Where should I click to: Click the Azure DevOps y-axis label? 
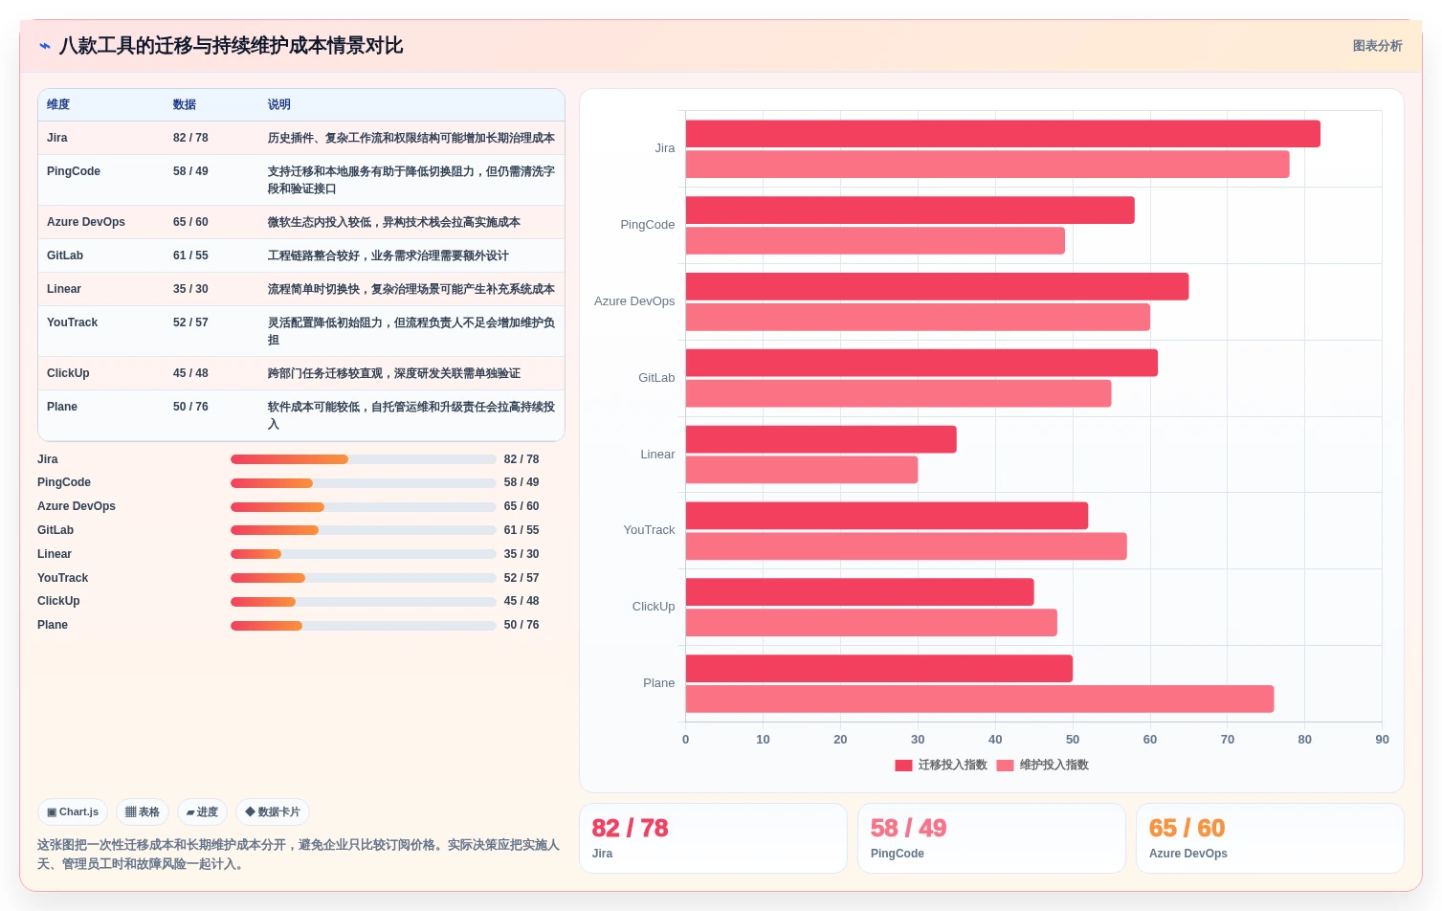(x=634, y=301)
